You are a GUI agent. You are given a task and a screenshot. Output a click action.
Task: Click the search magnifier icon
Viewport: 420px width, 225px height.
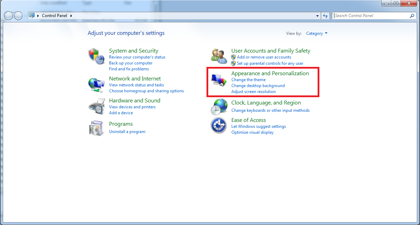[412, 16]
